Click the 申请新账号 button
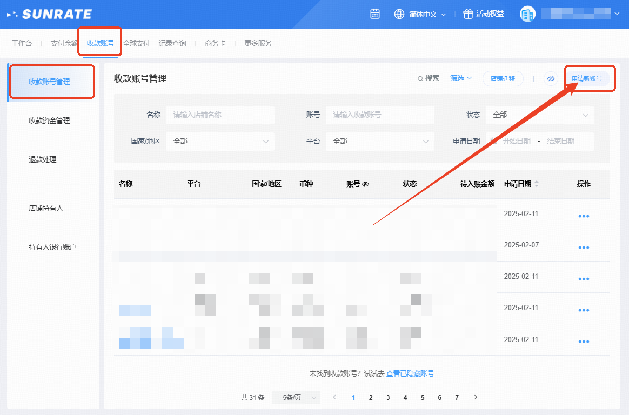Image resolution: width=629 pixels, height=415 pixels. pos(587,78)
